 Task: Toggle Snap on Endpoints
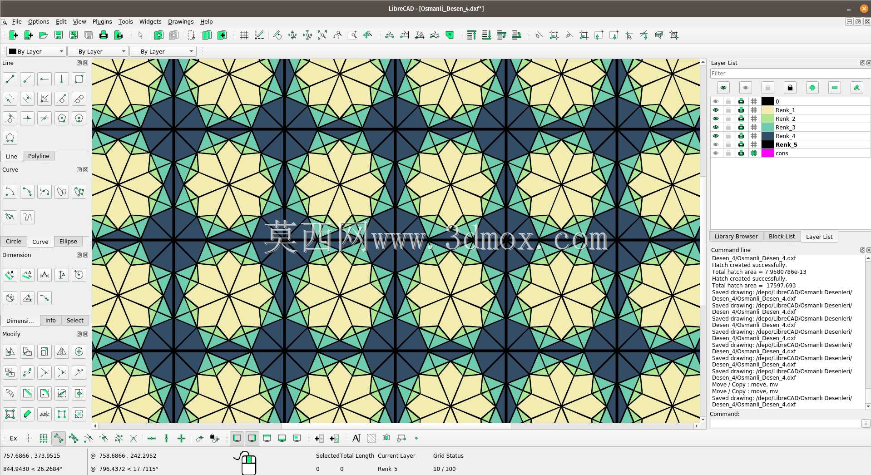click(59, 438)
